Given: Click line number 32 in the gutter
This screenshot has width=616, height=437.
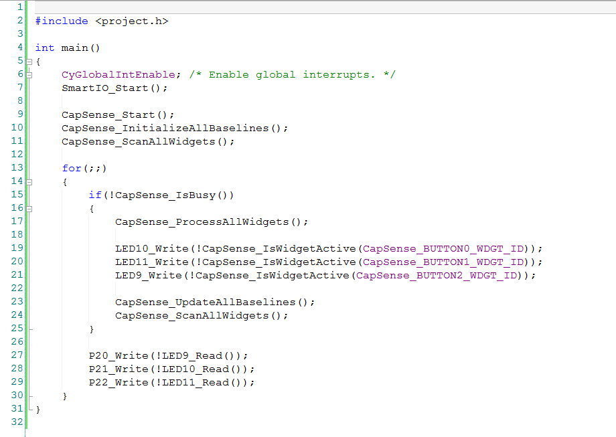Looking at the screenshot, I should pyautogui.click(x=17, y=422).
